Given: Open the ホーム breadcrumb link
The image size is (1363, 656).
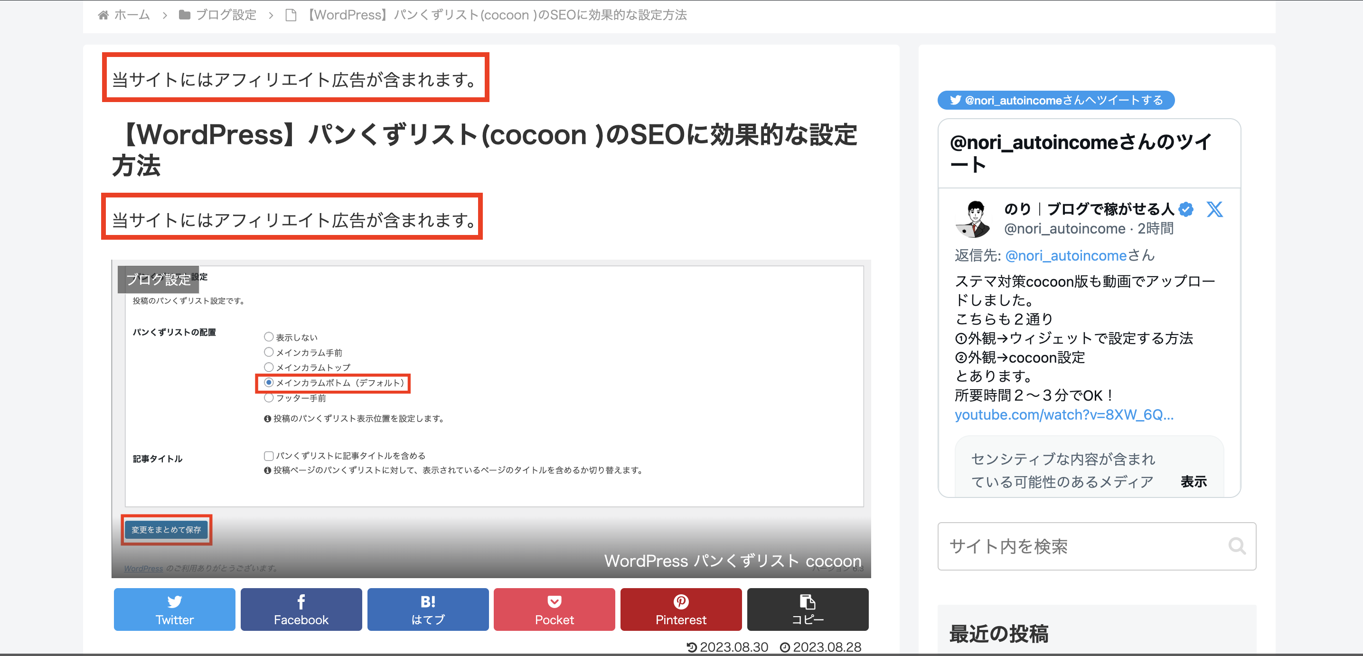Looking at the screenshot, I should (x=132, y=15).
